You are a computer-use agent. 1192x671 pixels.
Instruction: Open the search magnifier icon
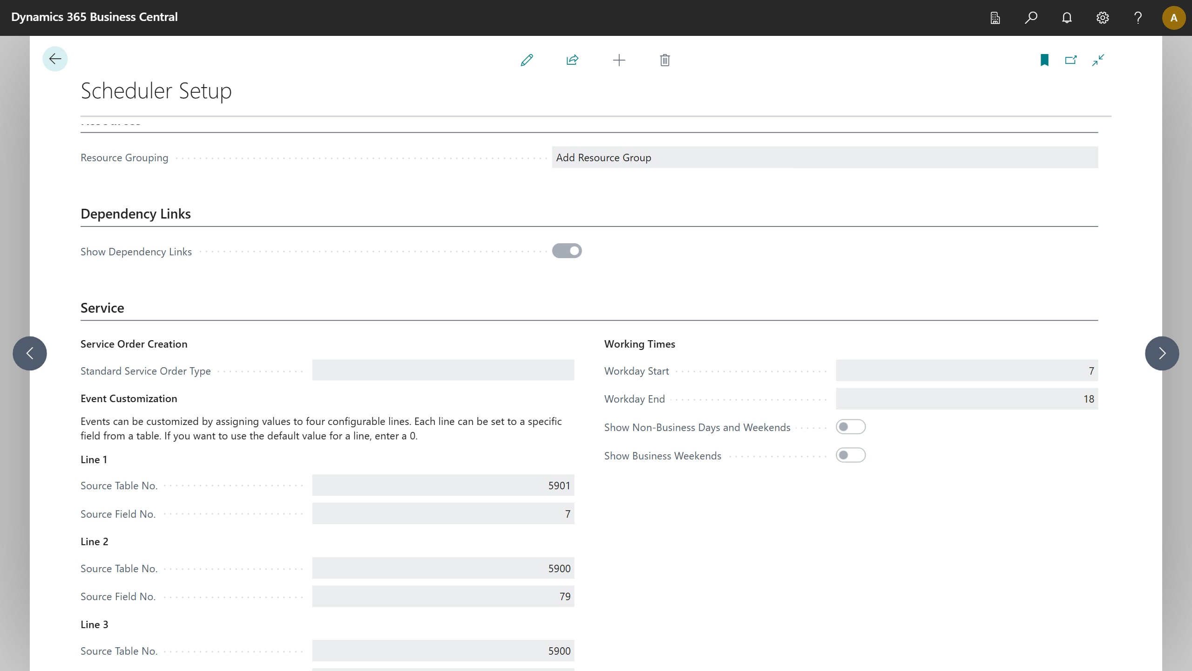pyautogui.click(x=1031, y=18)
